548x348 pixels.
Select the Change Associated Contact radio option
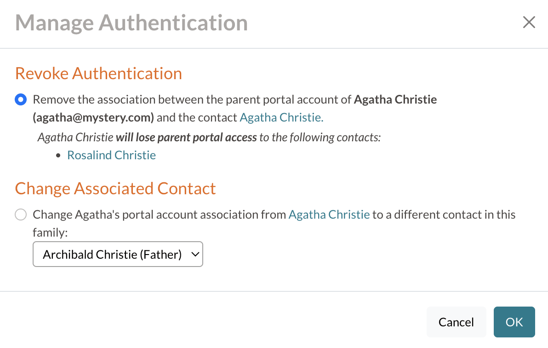pos(21,215)
